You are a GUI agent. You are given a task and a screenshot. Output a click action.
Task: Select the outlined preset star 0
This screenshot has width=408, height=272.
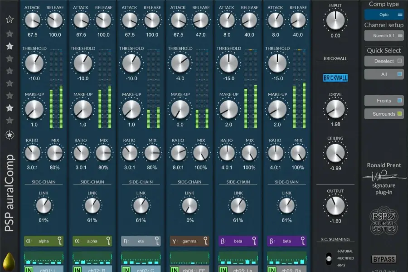tap(10, 19)
